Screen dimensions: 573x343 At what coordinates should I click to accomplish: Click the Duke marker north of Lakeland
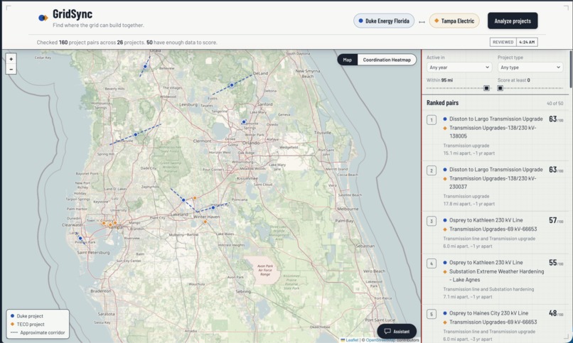pos(183,200)
